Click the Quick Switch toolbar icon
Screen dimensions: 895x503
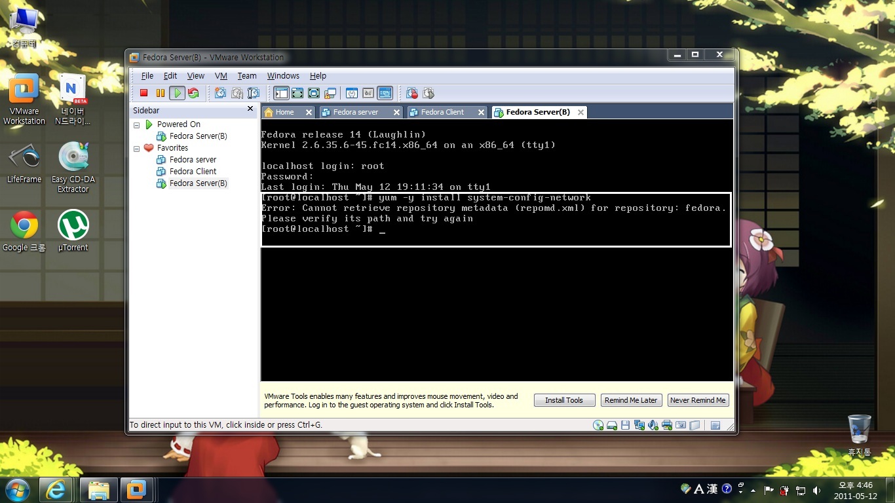[x=297, y=93]
